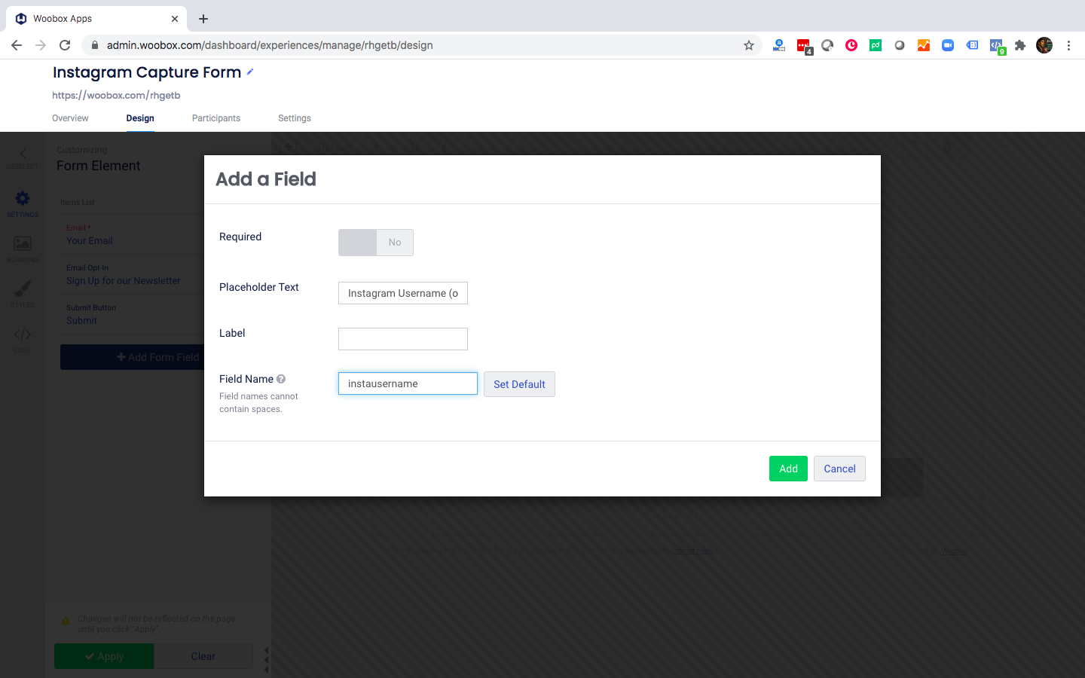
Task: Close the Woobox Apps tab
Action: pyautogui.click(x=175, y=19)
